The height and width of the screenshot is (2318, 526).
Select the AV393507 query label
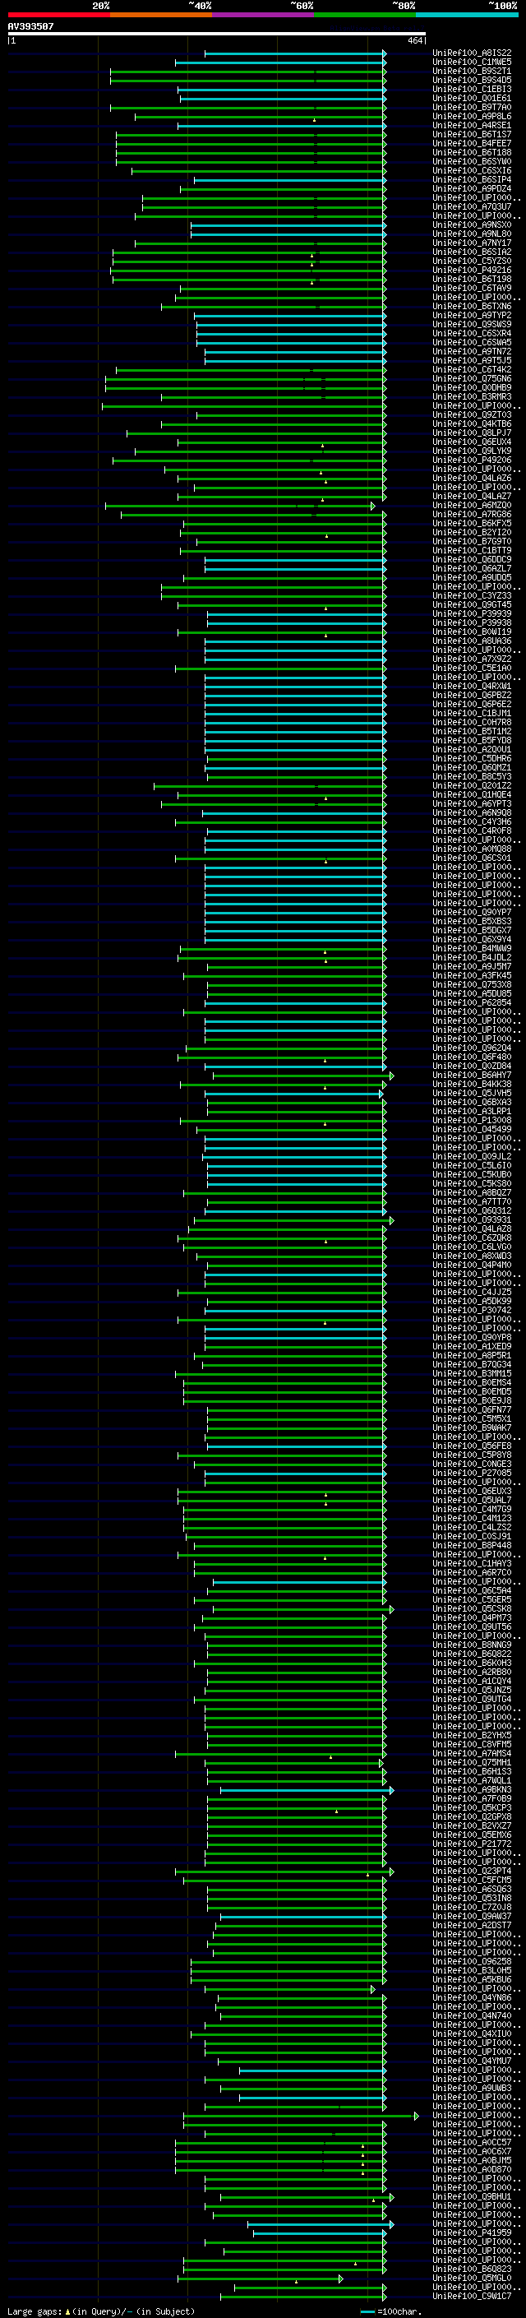click(x=30, y=26)
